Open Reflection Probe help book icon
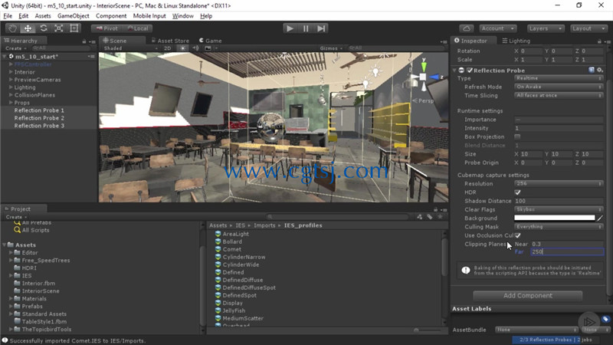This screenshot has width=613, height=345. (591, 70)
